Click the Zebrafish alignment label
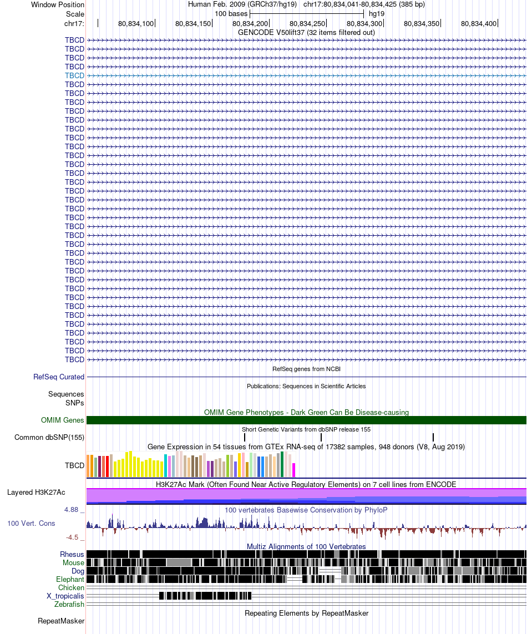 click(x=69, y=605)
